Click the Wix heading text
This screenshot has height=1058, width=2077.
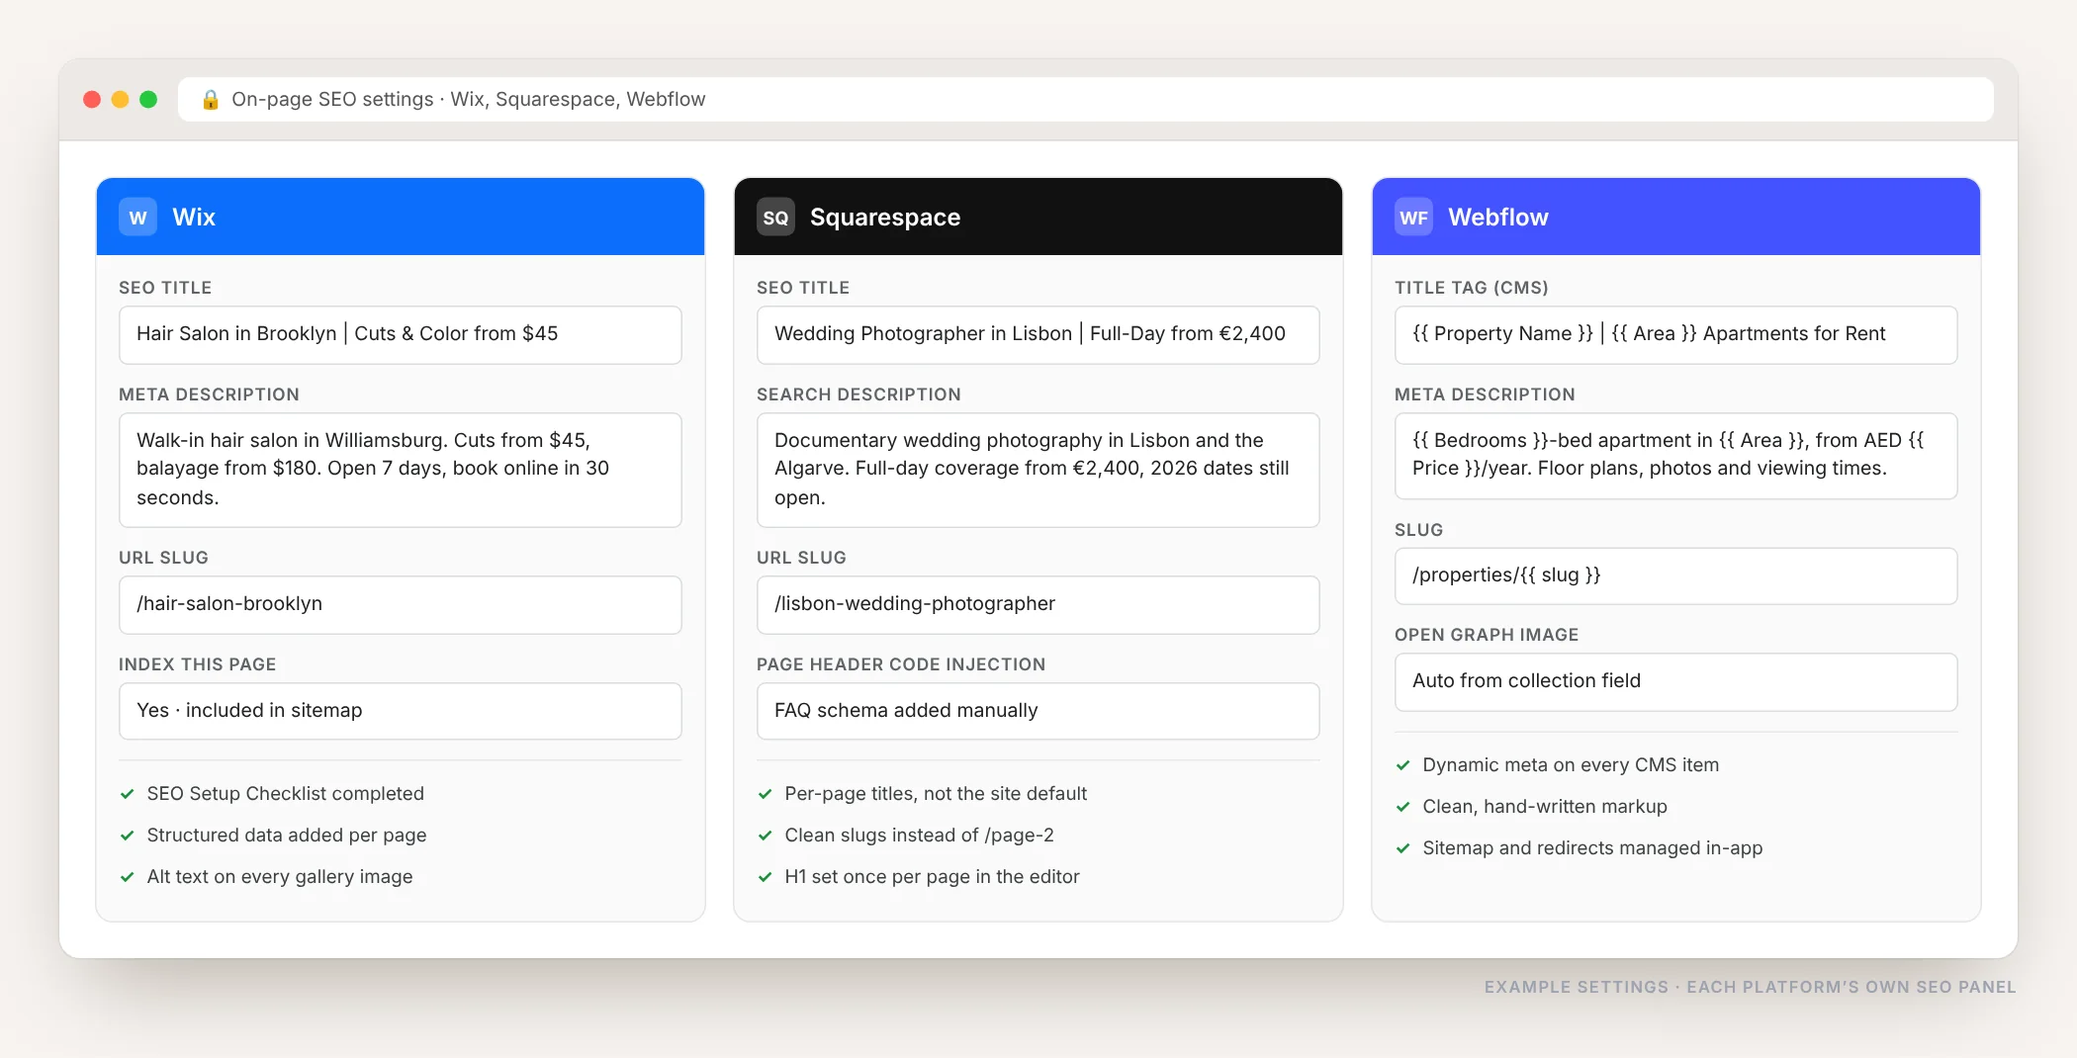pyautogui.click(x=194, y=218)
